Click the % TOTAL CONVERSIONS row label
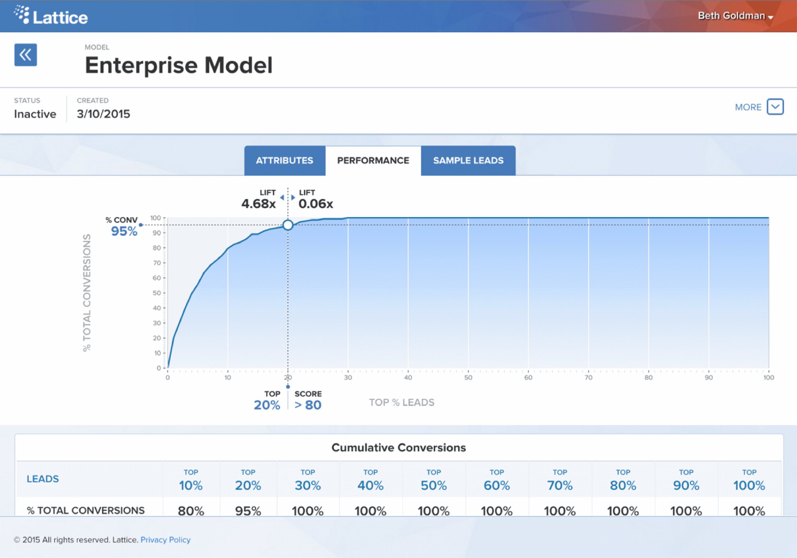Viewport: 797px width, 558px height. coord(86,511)
